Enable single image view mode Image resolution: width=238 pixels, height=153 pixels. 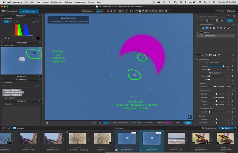coord(98,11)
